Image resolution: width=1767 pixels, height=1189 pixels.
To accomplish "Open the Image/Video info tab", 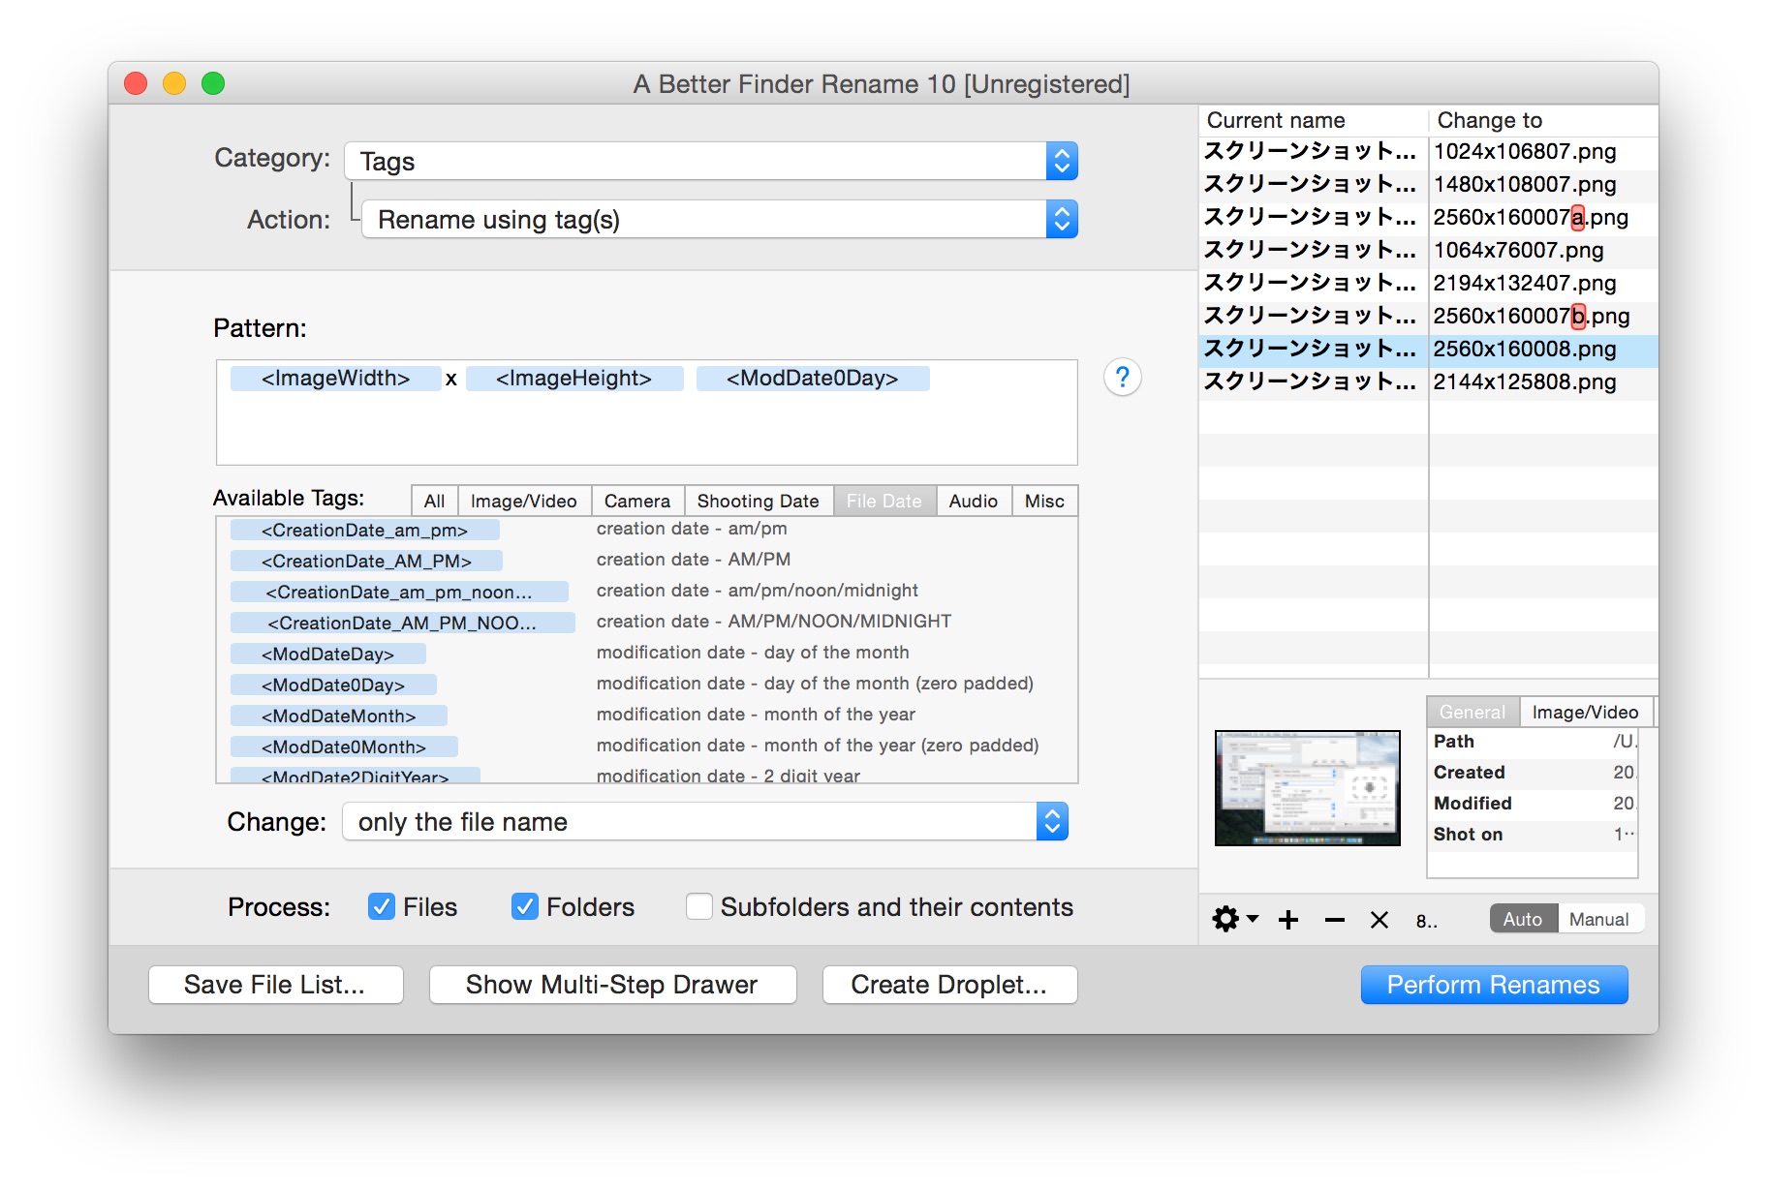I will [x=1586, y=712].
